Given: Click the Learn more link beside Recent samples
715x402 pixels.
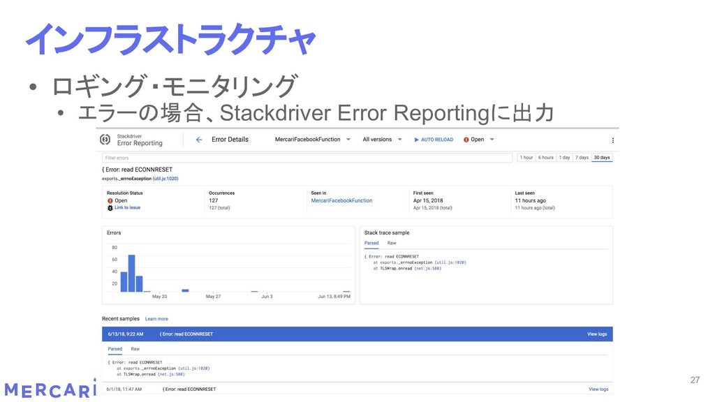Looking at the screenshot, I should click(156, 319).
